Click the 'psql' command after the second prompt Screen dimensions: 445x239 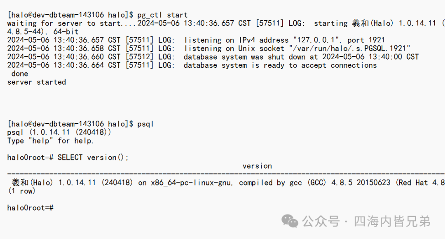click(x=145, y=124)
